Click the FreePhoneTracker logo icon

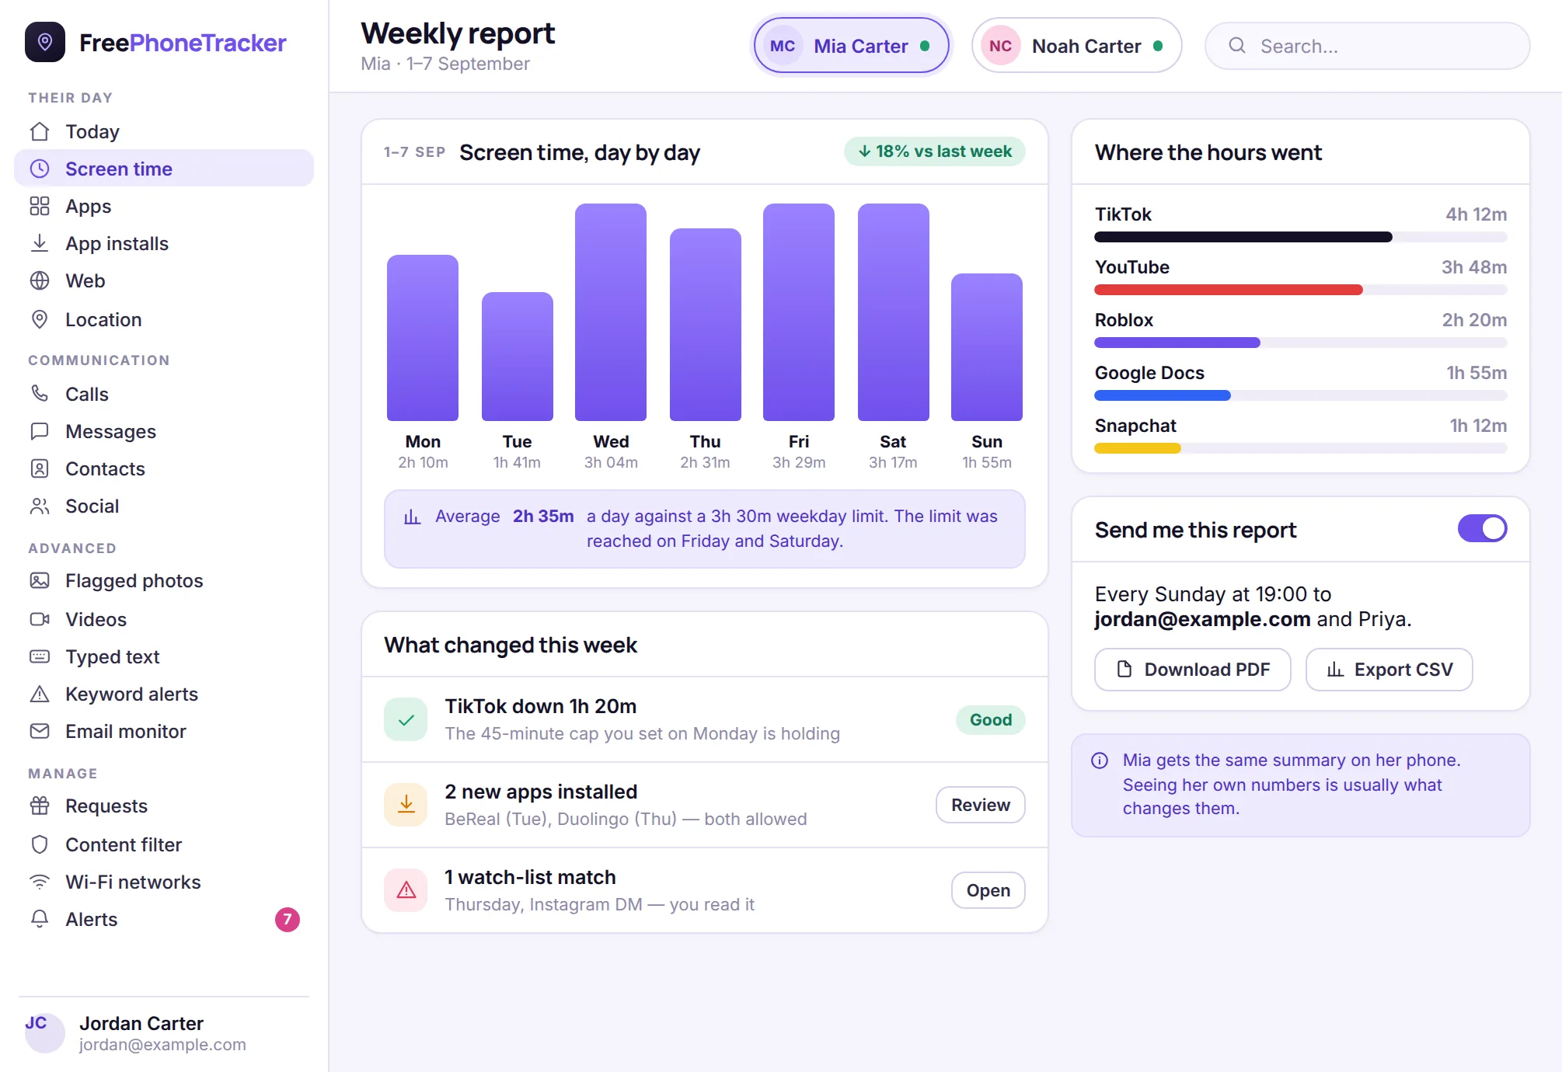point(45,42)
